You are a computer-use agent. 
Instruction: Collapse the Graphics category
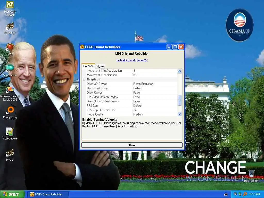pos(84,79)
